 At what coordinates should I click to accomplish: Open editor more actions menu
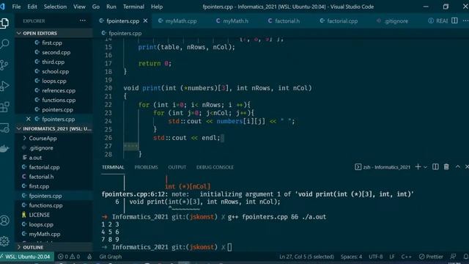465,21
